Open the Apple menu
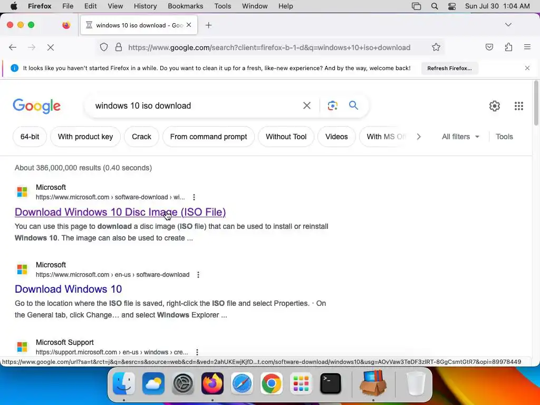The image size is (540, 405). click(14, 6)
